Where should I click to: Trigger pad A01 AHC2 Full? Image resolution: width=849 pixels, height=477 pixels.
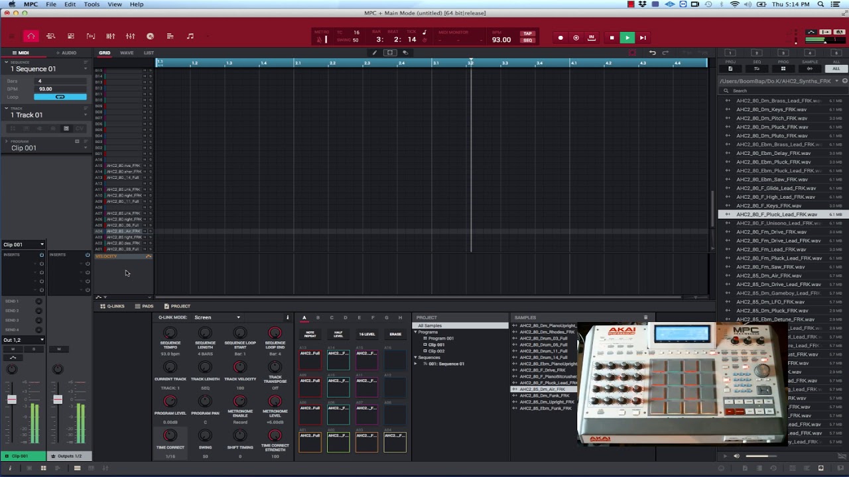310,441
